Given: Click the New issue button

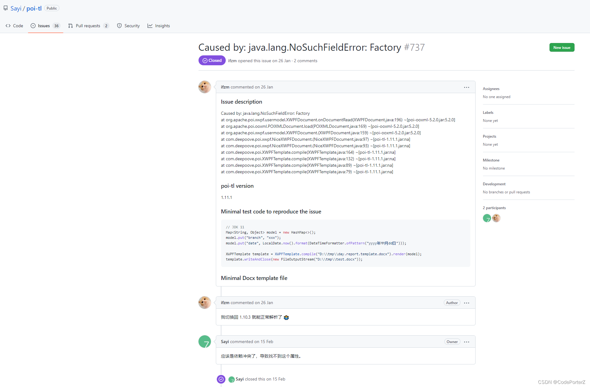Looking at the screenshot, I should [562, 47].
